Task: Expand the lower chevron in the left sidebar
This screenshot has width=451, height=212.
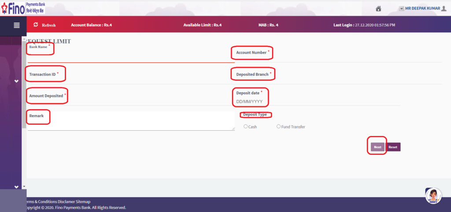Action: pyautogui.click(x=16, y=187)
